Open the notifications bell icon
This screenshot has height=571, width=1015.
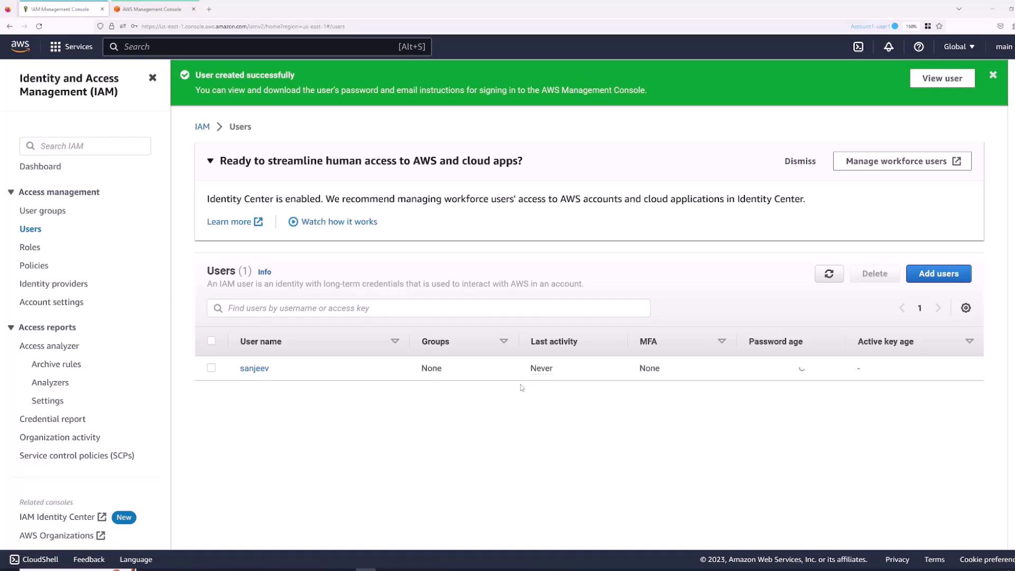[x=889, y=47]
